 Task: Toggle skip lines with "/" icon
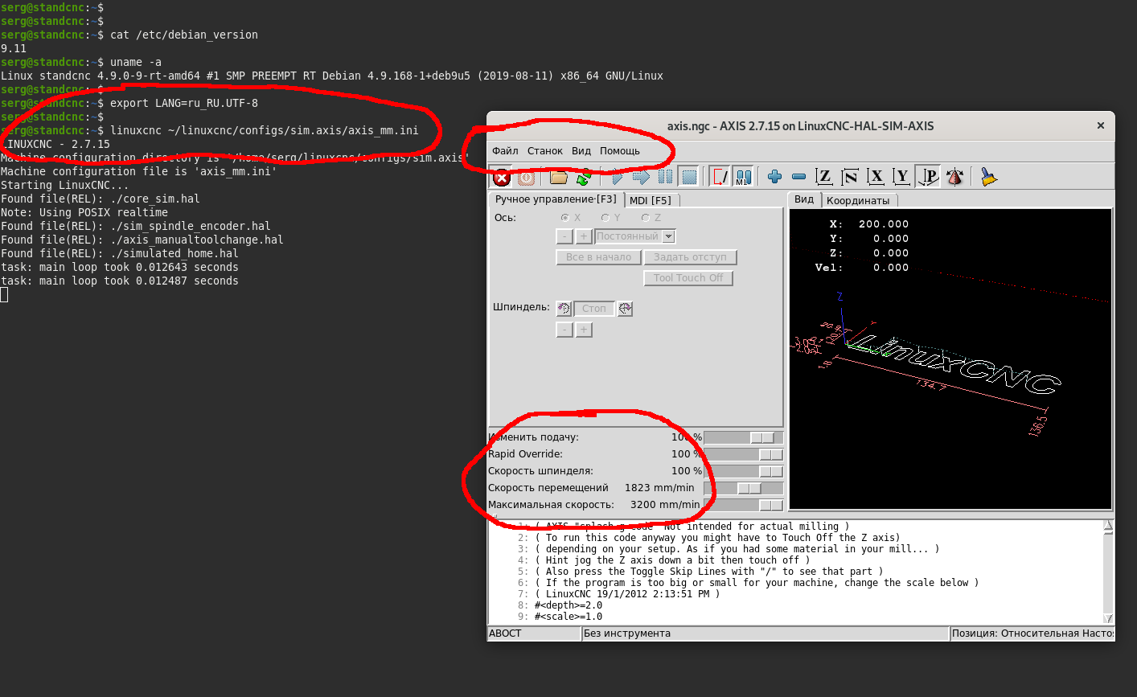(720, 177)
